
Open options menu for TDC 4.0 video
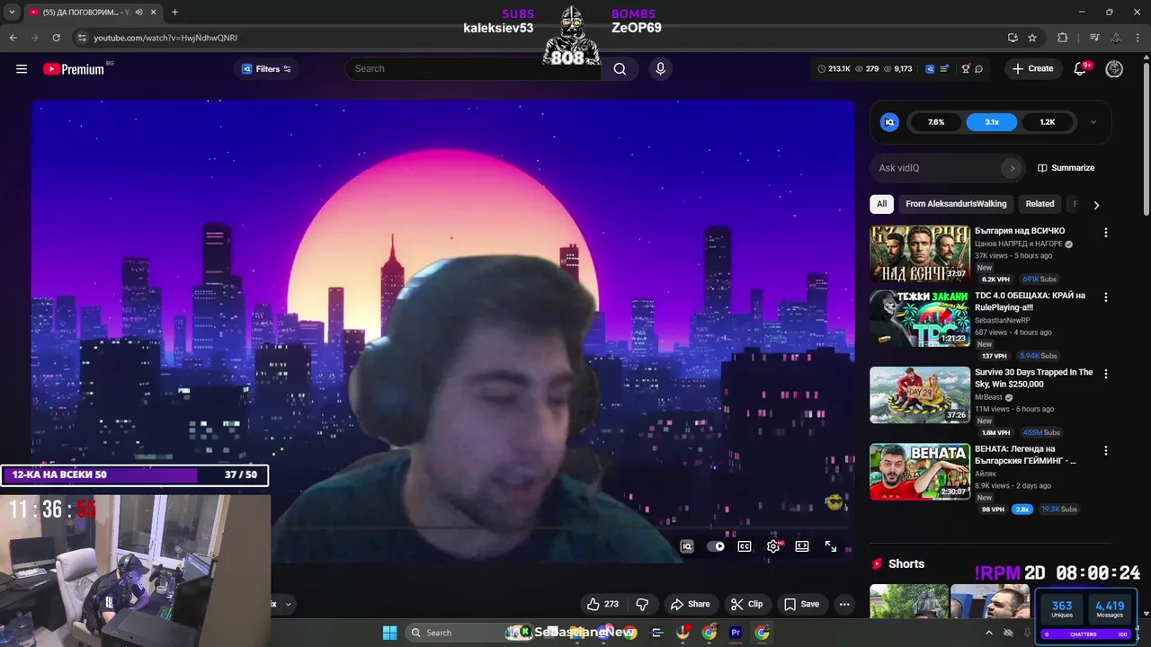click(1106, 297)
